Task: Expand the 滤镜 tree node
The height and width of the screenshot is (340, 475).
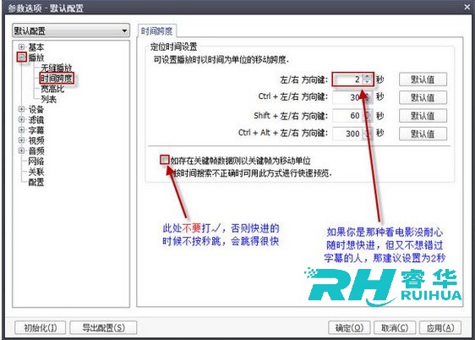Action: 21,119
